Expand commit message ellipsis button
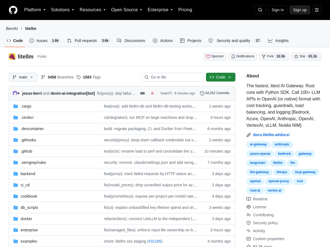330x247 pixels. click(142, 93)
